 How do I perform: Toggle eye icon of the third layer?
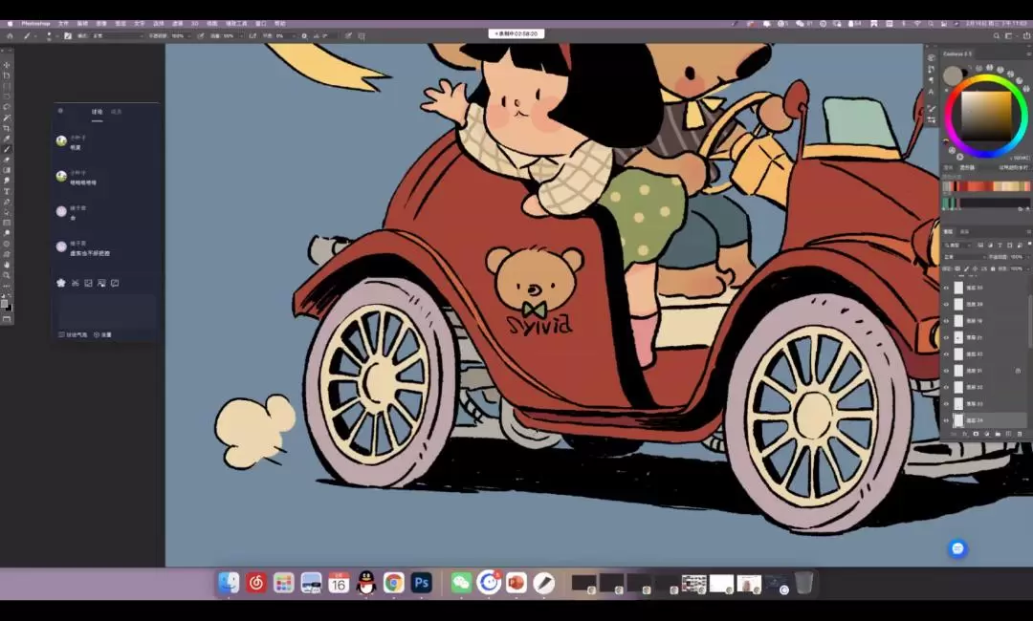(x=947, y=321)
